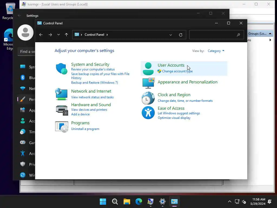
Task: Switch to lusrmgr app on taskbar
Action: coord(150,201)
